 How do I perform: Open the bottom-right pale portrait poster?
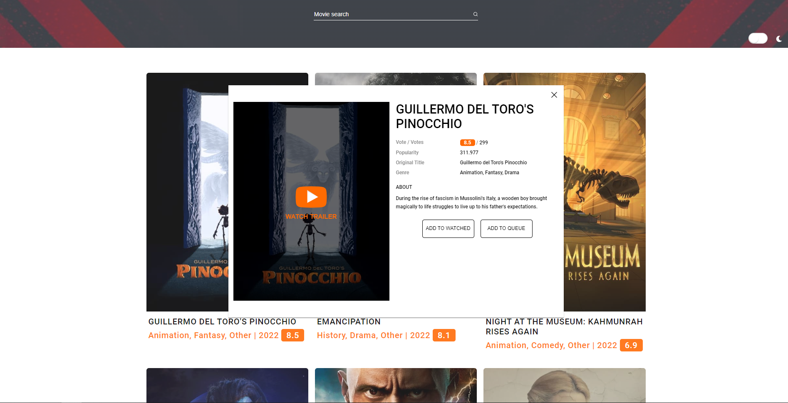(x=565, y=385)
